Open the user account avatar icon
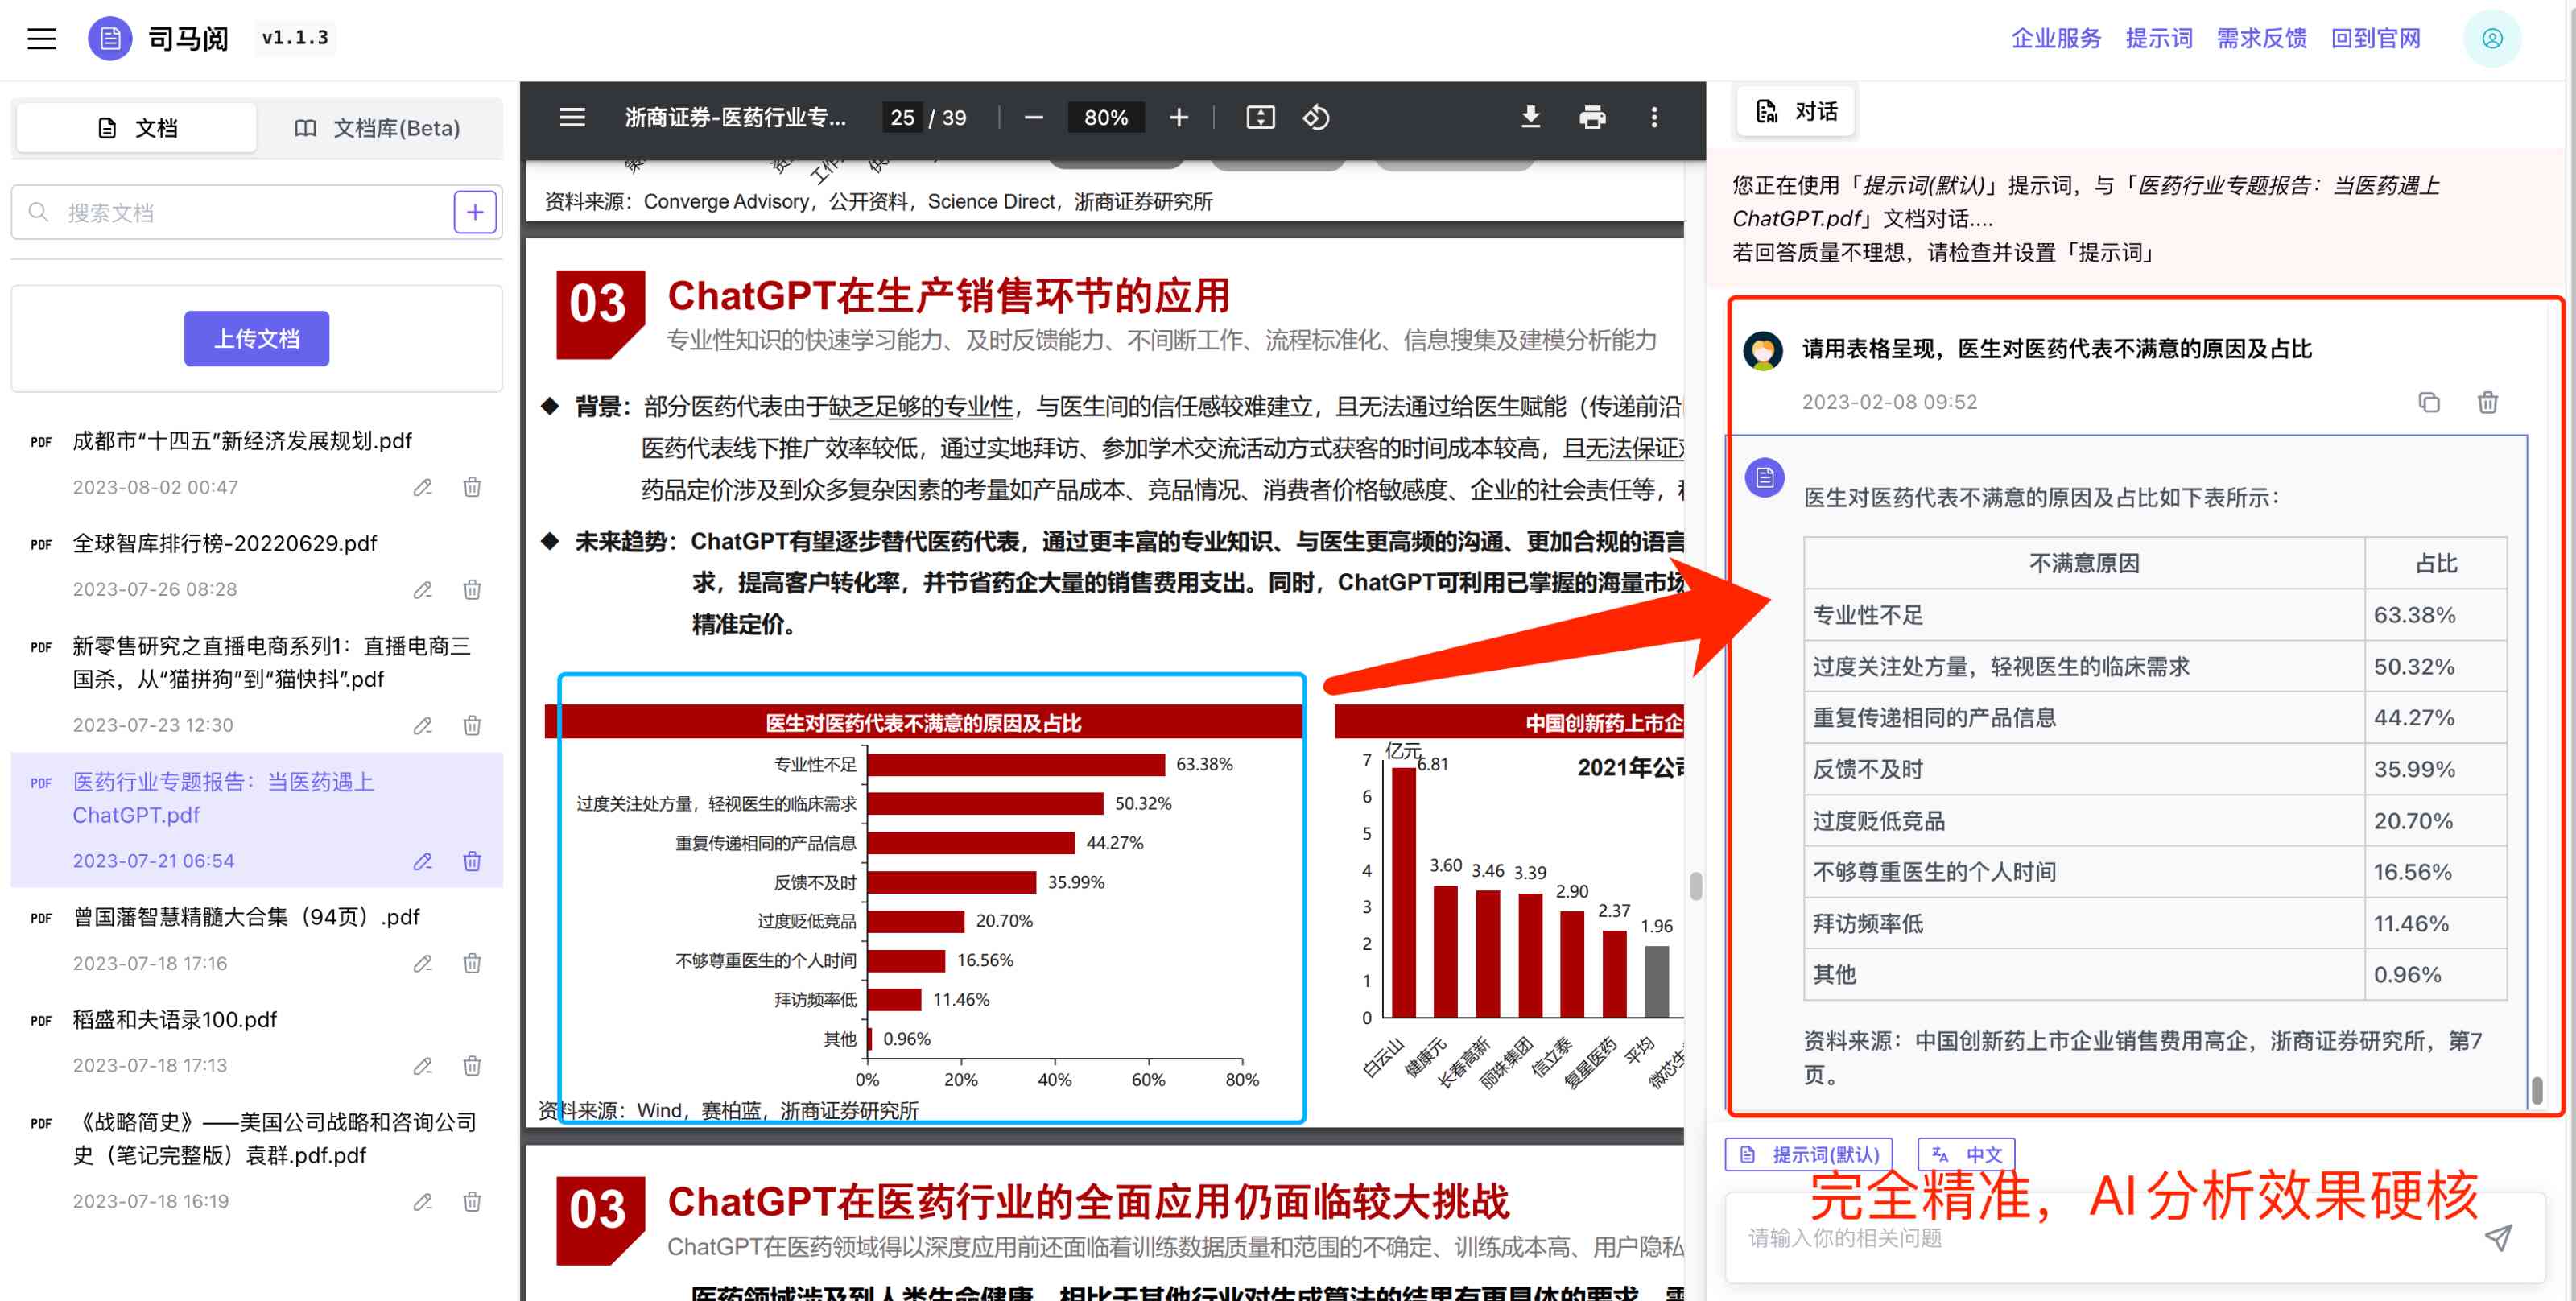The width and height of the screenshot is (2576, 1301). pos(2492,39)
